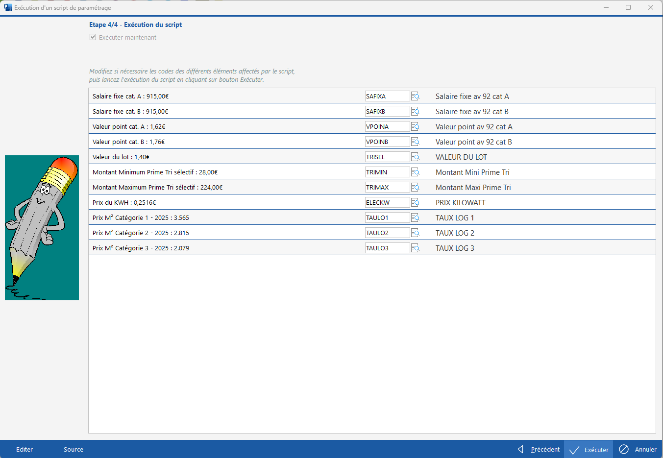The height and width of the screenshot is (458, 663).
Task: Click the Exécuter button
Action: 589,449
